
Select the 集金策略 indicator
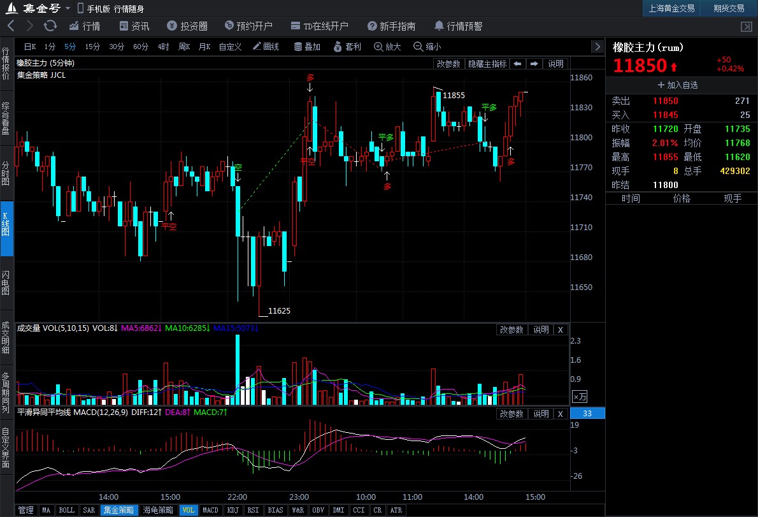[x=119, y=510]
